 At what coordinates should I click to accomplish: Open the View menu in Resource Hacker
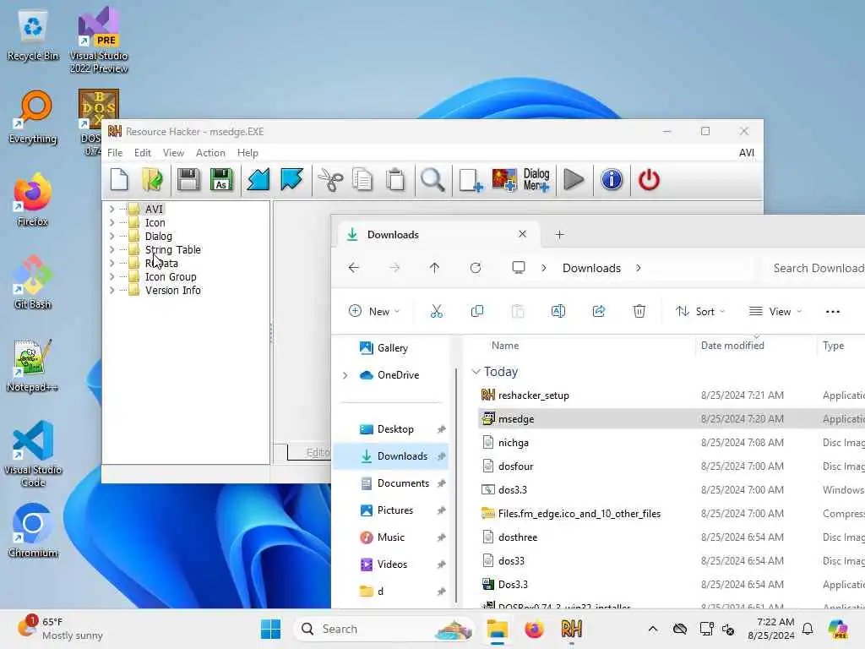click(x=173, y=153)
